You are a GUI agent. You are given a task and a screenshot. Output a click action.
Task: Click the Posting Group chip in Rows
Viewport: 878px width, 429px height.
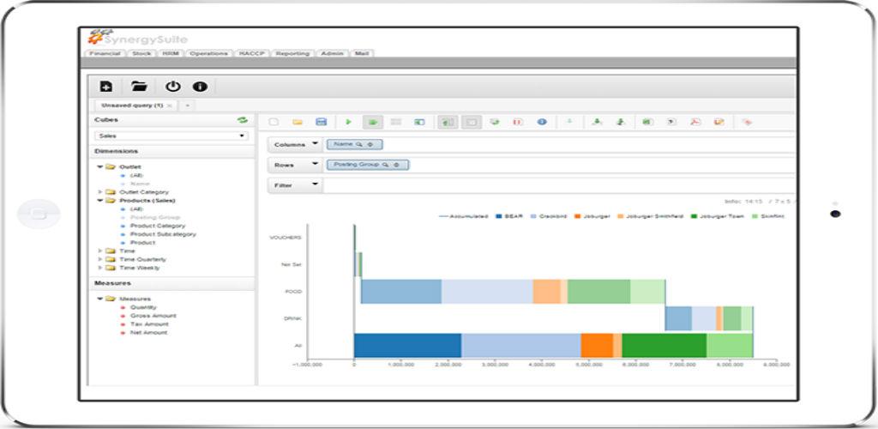(x=368, y=165)
